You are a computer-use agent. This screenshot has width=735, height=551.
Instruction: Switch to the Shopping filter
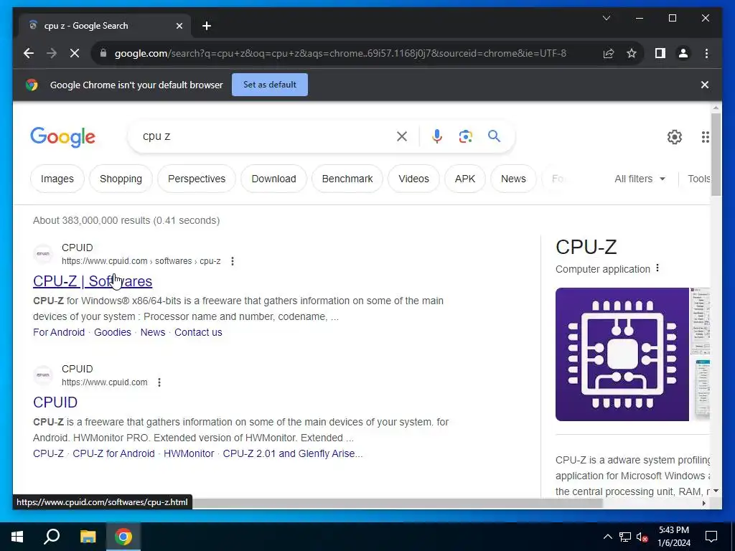[121, 179]
